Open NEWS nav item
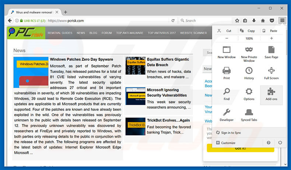Screen dimensions: 291x170 [81, 33]
